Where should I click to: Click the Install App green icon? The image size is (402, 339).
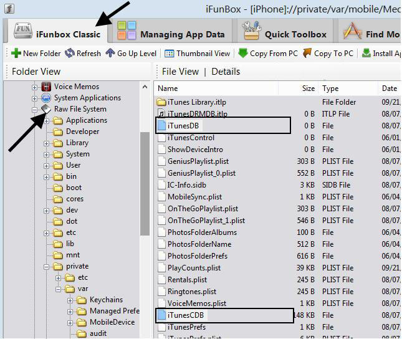366,53
